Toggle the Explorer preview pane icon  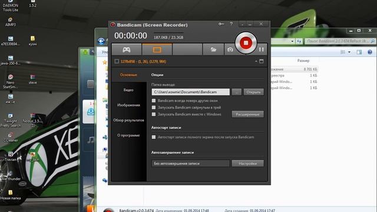point(359,52)
